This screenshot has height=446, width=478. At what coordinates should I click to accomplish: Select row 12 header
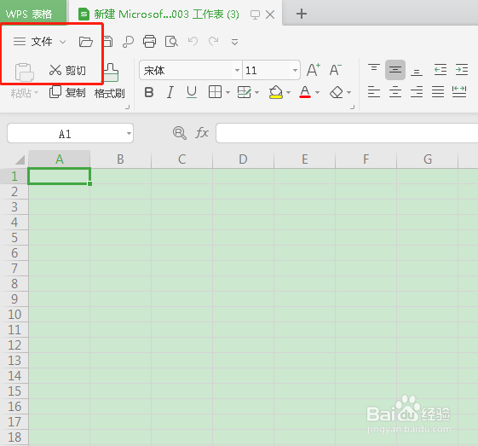pyautogui.click(x=14, y=345)
